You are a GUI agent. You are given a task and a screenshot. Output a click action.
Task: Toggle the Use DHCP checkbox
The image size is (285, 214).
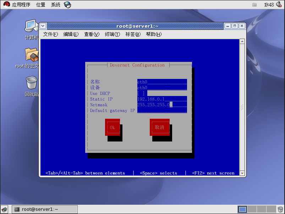click(x=141, y=93)
